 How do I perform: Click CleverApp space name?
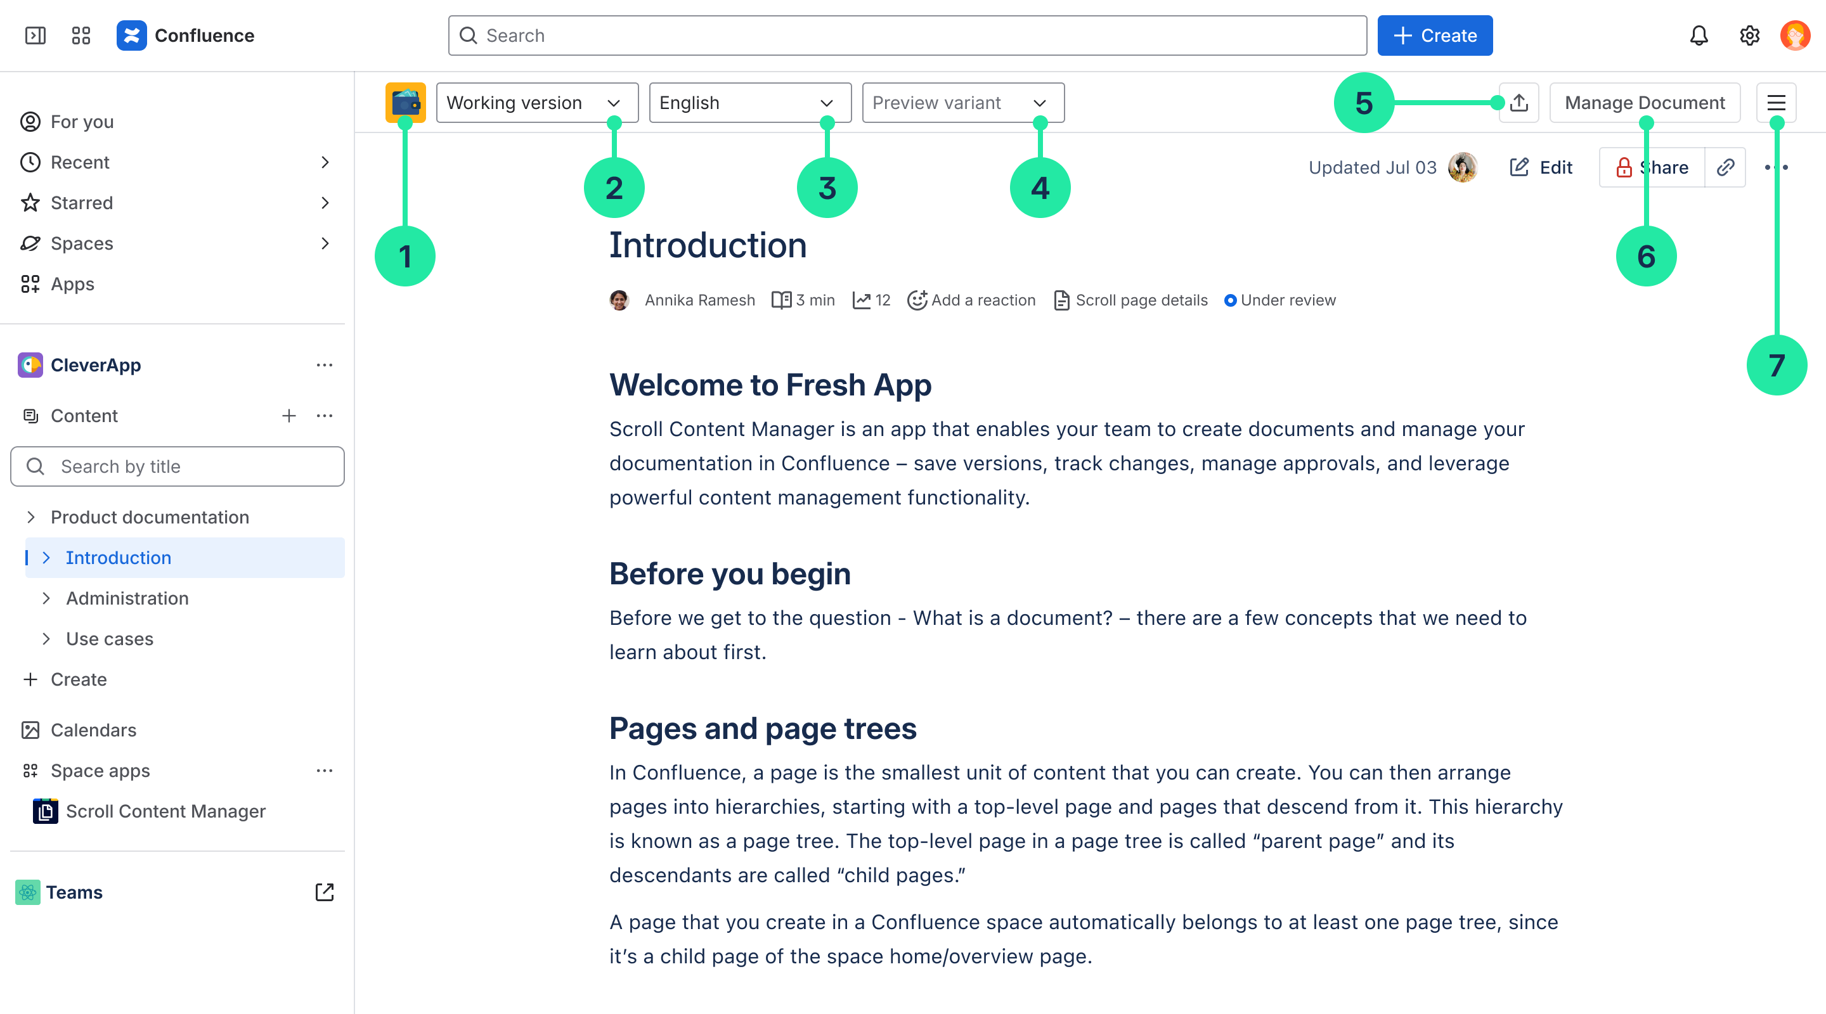click(96, 365)
